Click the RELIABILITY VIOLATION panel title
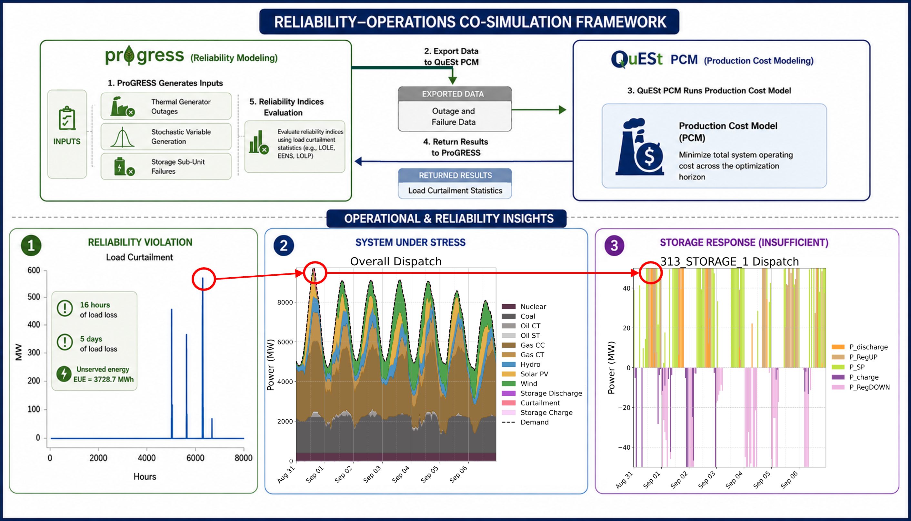The image size is (911, 521). click(140, 242)
